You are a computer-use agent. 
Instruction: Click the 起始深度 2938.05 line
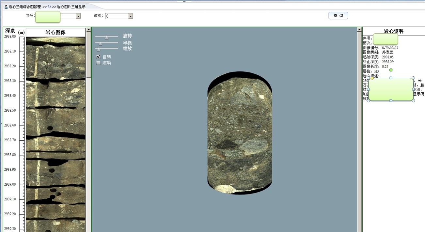pos(378,57)
